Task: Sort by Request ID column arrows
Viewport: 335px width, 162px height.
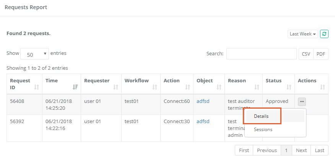Action: point(37,87)
